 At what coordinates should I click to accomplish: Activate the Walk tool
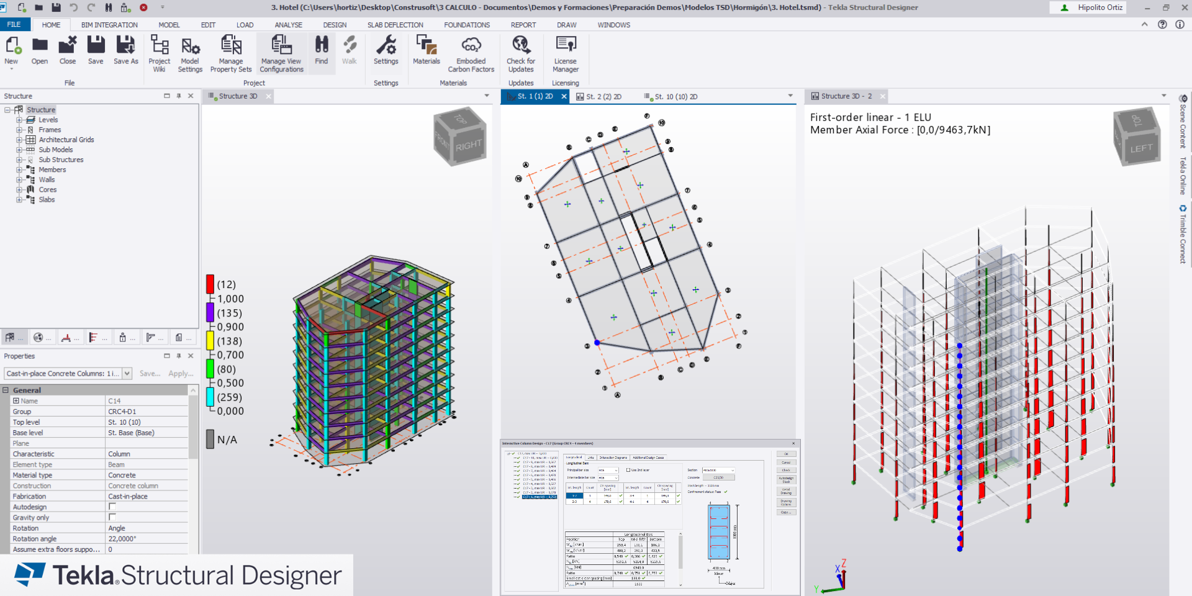pos(350,51)
